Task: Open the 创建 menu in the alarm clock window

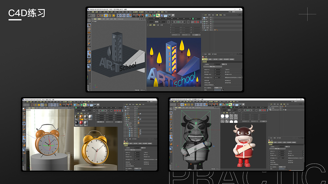Action: tap(31, 102)
